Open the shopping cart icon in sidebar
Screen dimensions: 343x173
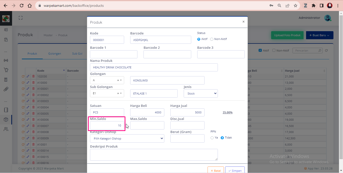tap(6, 70)
